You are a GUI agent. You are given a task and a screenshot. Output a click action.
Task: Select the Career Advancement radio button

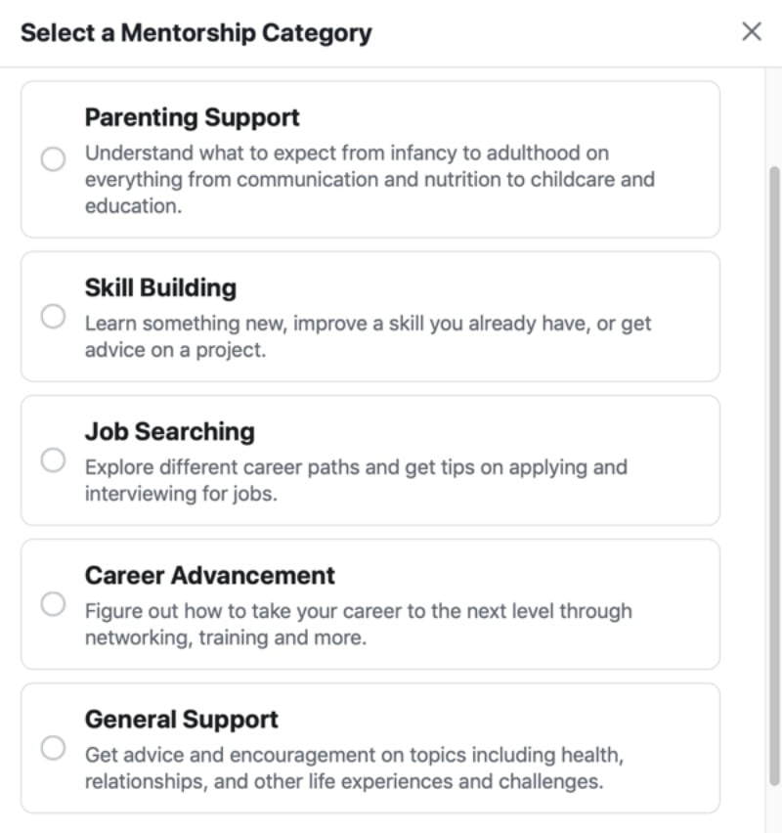click(x=53, y=603)
